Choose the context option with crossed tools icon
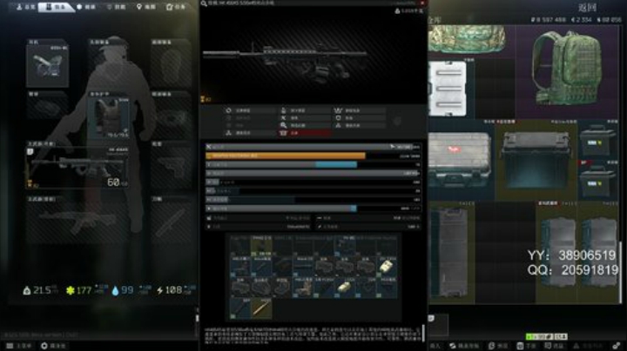Screen dimensions: 627x351 click(x=306, y=118)
